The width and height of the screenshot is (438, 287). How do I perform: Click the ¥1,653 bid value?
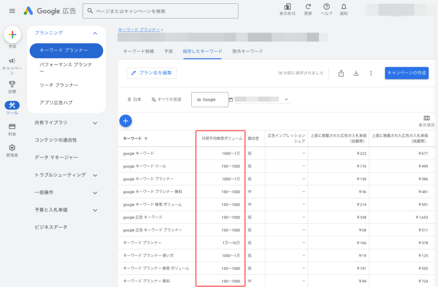click(421, 217)
